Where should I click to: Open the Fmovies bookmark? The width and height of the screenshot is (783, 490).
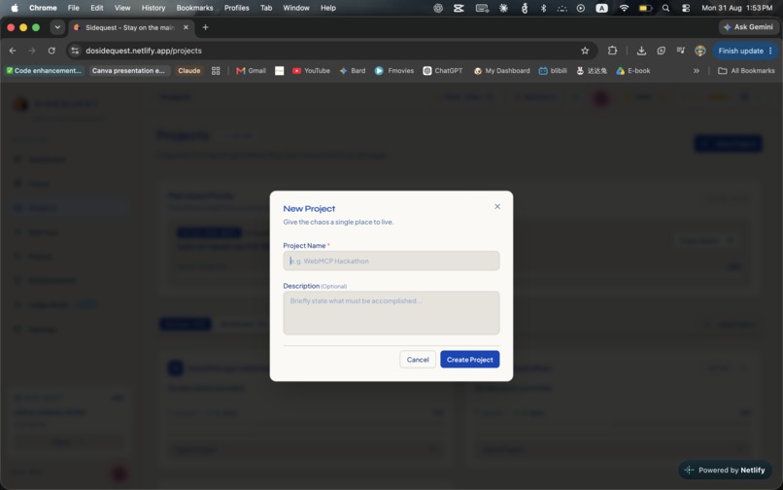(x=394, y=71)
